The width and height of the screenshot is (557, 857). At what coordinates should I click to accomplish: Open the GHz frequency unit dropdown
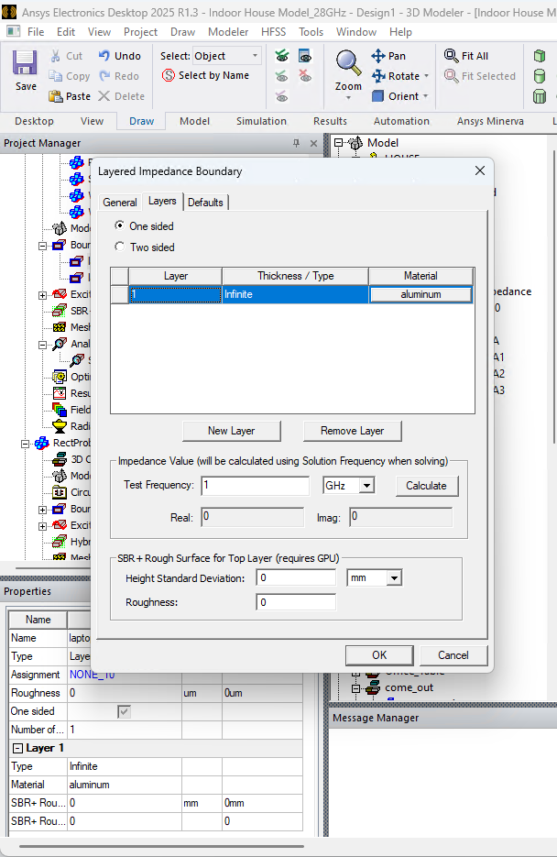367,486
